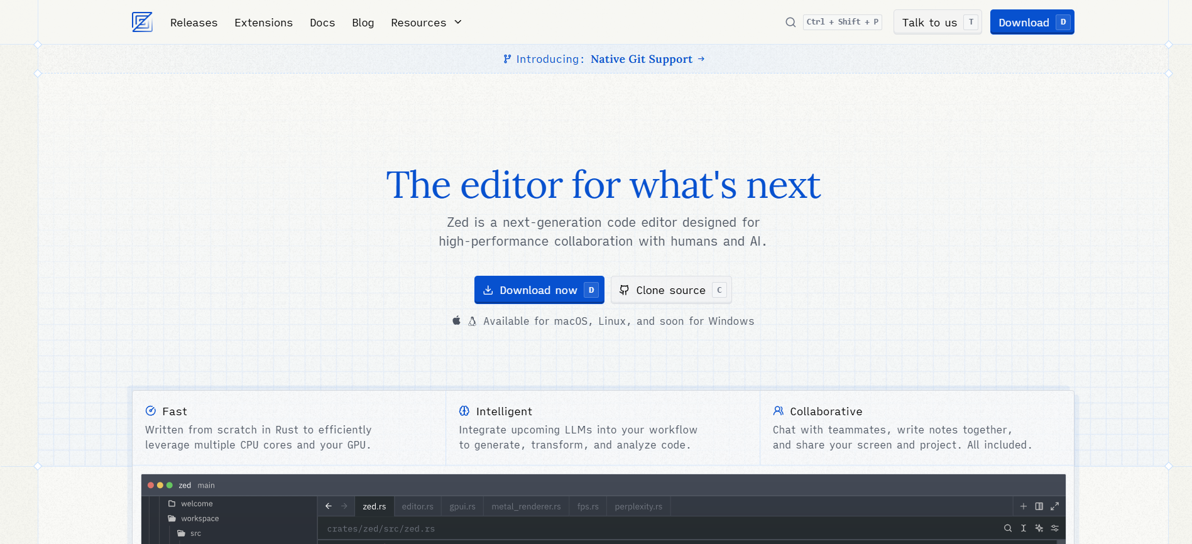This screenshot has height=544, width=1192.
Task: Click the Download button in the navbar
Action: click(1032, 23)
